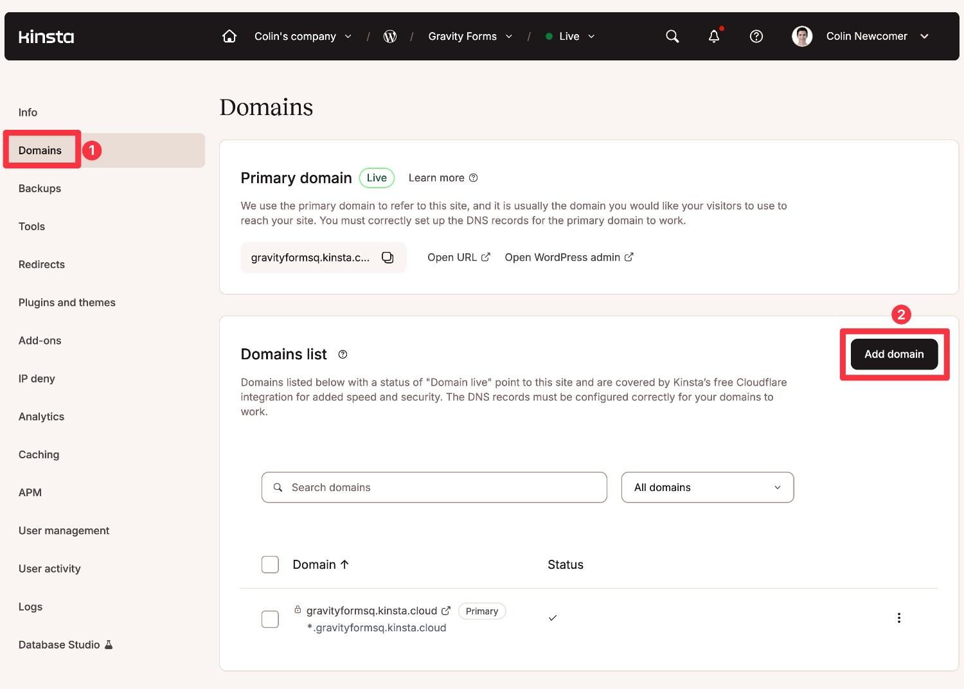Screen dimensions: 964x689
Task: Click the Kinsta logo
Action: pyautogui.click(x=46, y=37)
